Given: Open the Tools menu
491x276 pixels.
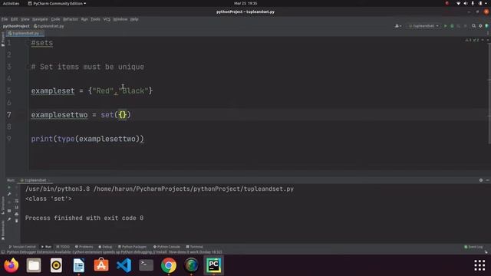Looking at the screenshot, I should pyautogui.click(x=95, y=19).
